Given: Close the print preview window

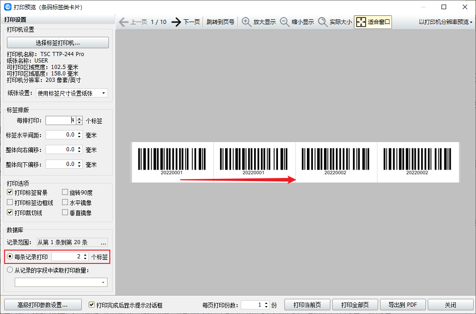Looking at the screenshot, I should point(465,7).
